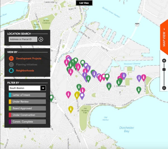The width and height of the screenshot is (168, 149).
Task: Click the Planning Initiatives clipboard icon
Action: 11,65
